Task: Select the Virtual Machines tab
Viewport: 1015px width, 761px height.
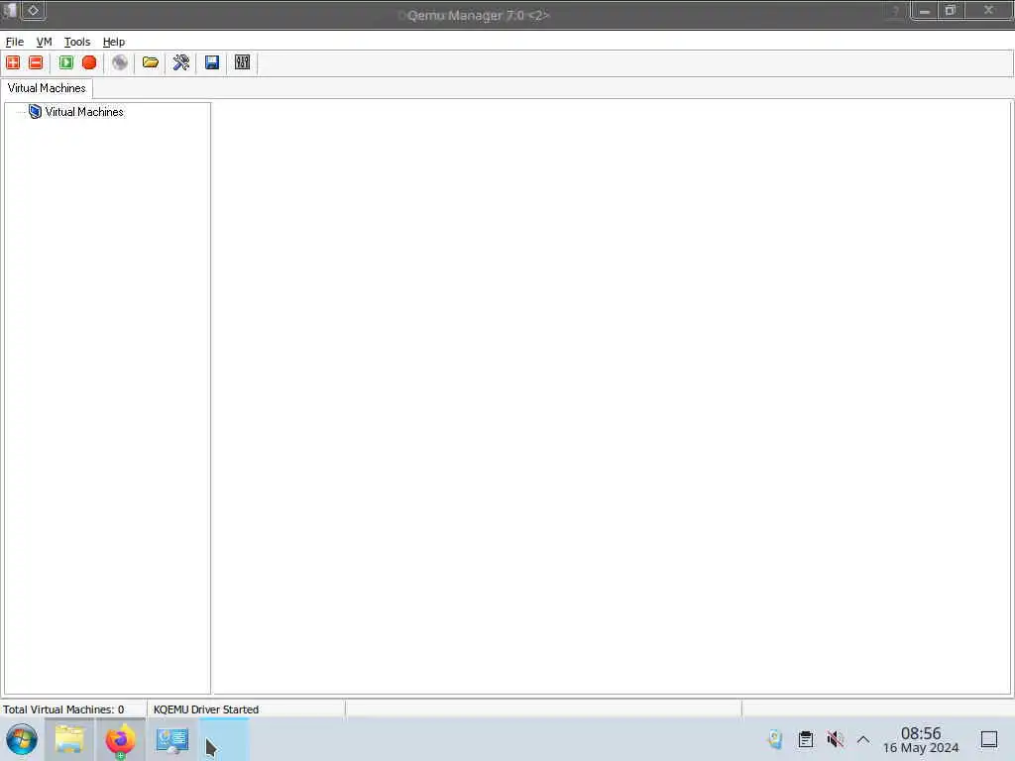Action: click(47, 88)
